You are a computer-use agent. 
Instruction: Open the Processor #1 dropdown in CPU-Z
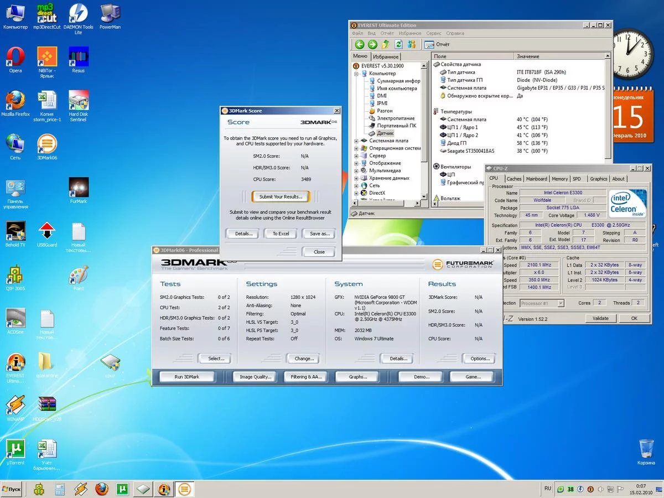pyautogui.click(x=561, y=303)
